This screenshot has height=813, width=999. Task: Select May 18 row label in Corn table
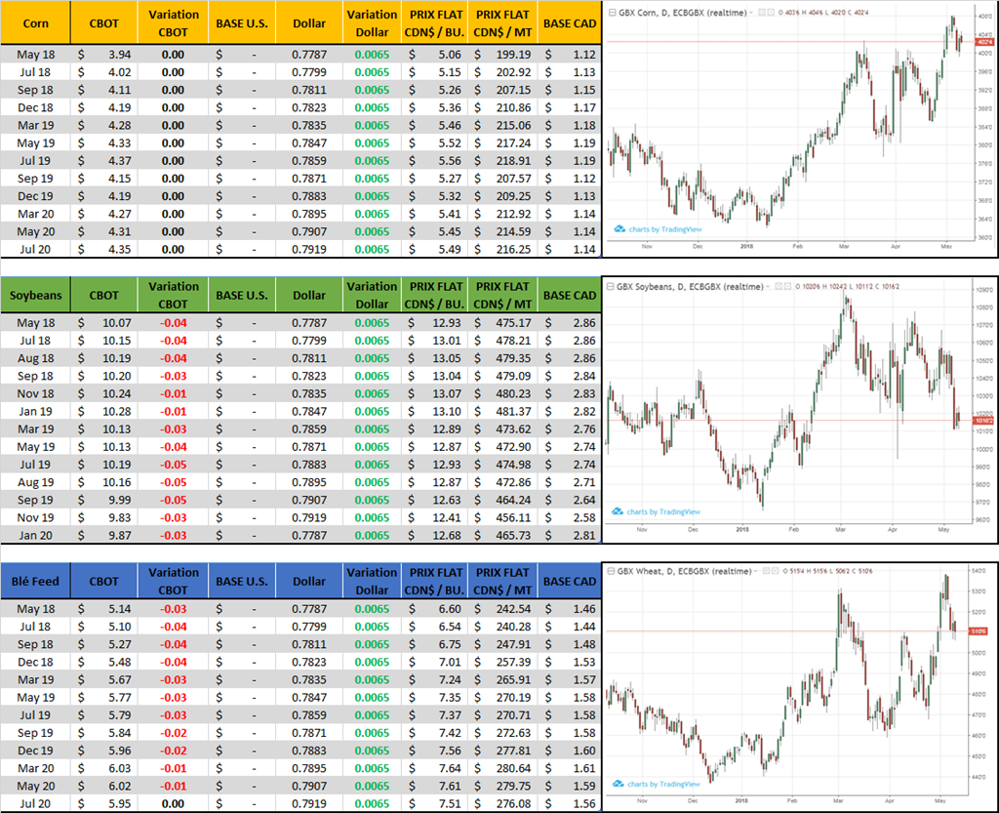click(x=36, y=55)
